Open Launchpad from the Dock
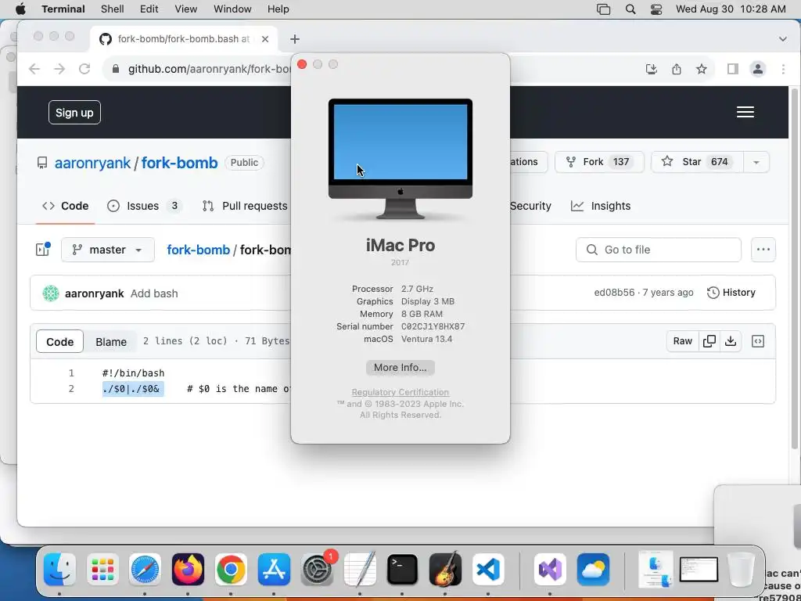801x601 pixels. coord(102,570)
